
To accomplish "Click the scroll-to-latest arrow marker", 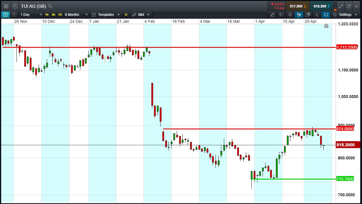I will pos(326,26).
